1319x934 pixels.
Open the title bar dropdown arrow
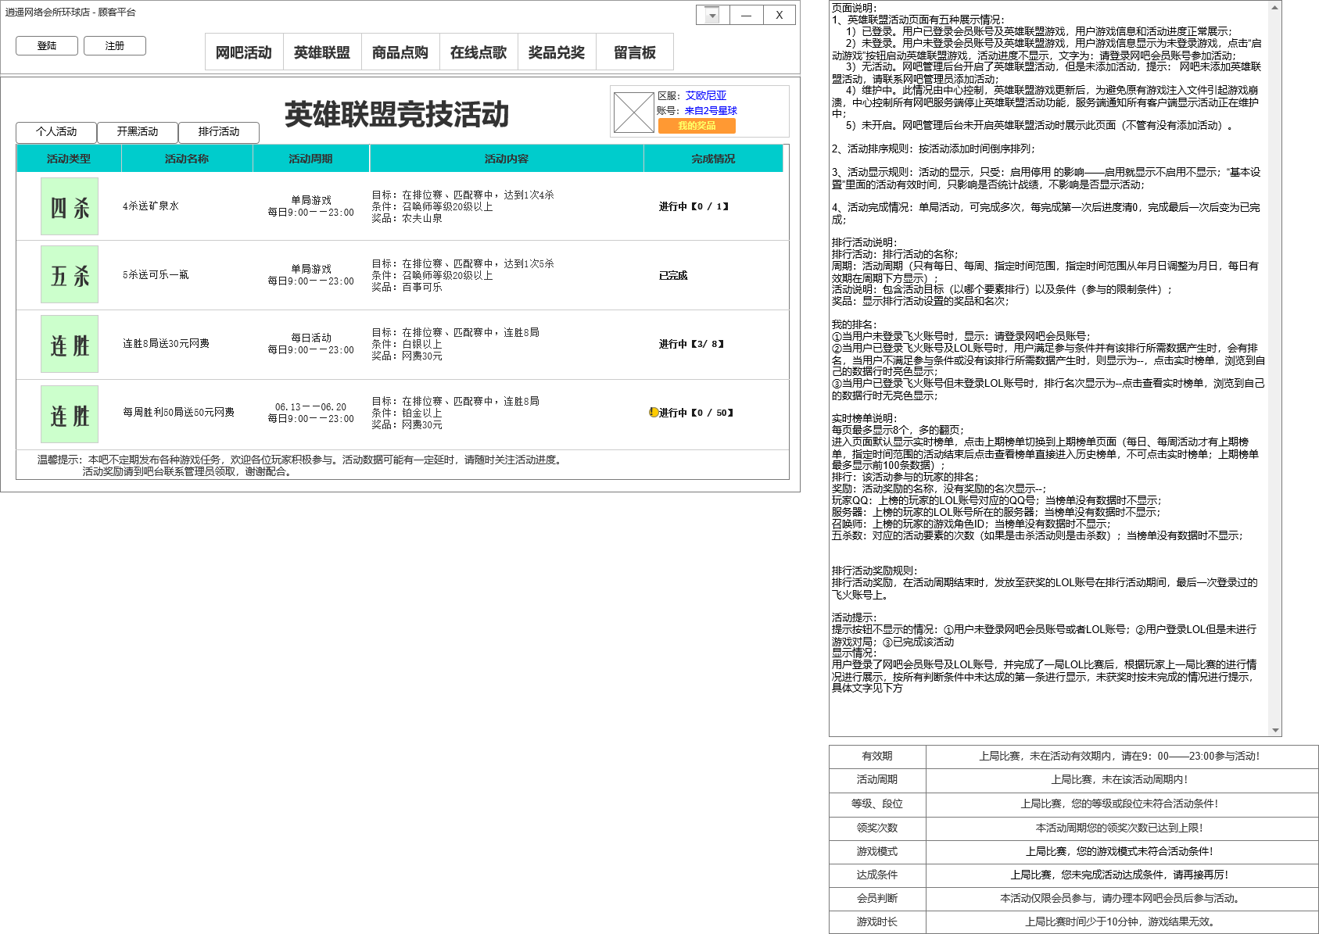712,15
